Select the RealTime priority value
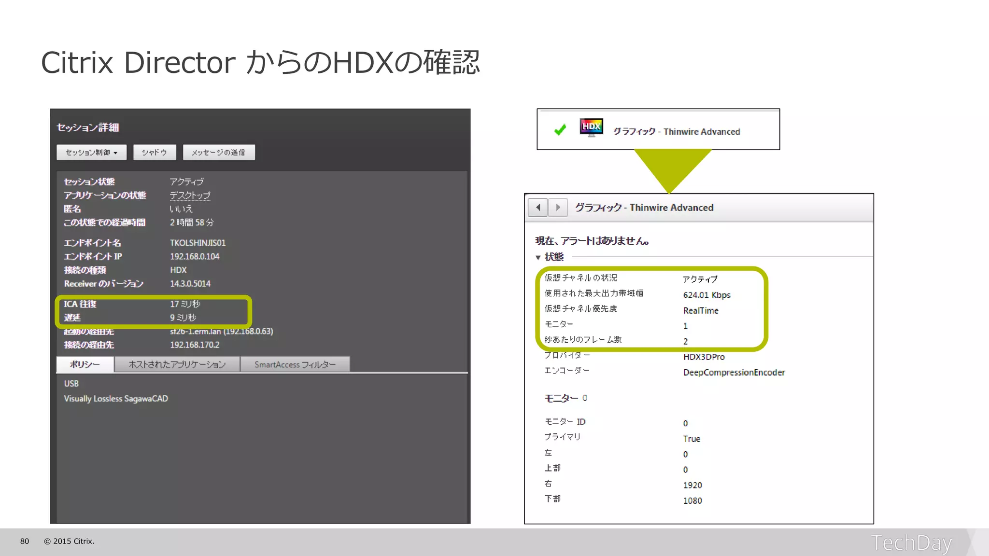Screen dimensions: 989x556 (x=701, y=310)
